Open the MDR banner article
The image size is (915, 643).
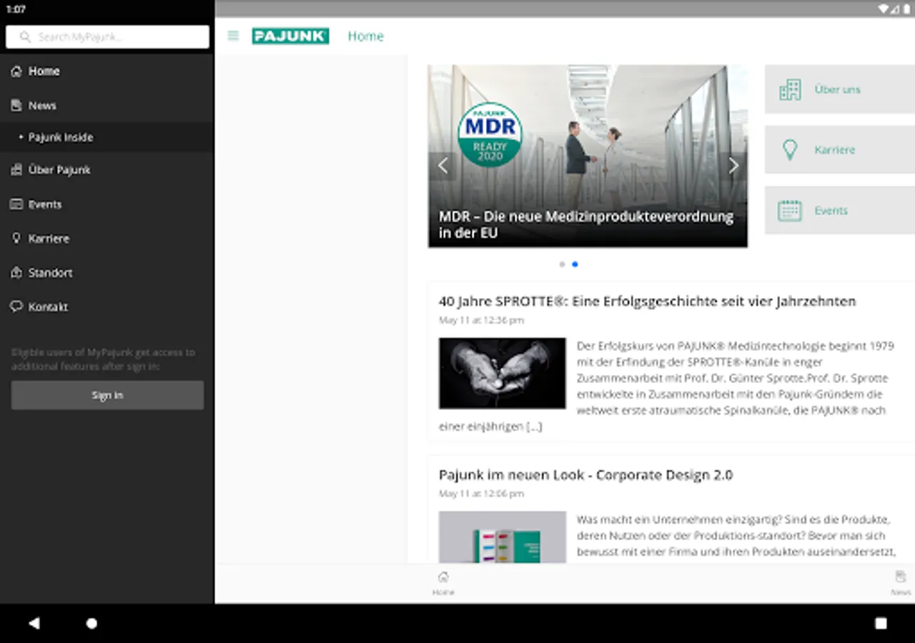588,156
